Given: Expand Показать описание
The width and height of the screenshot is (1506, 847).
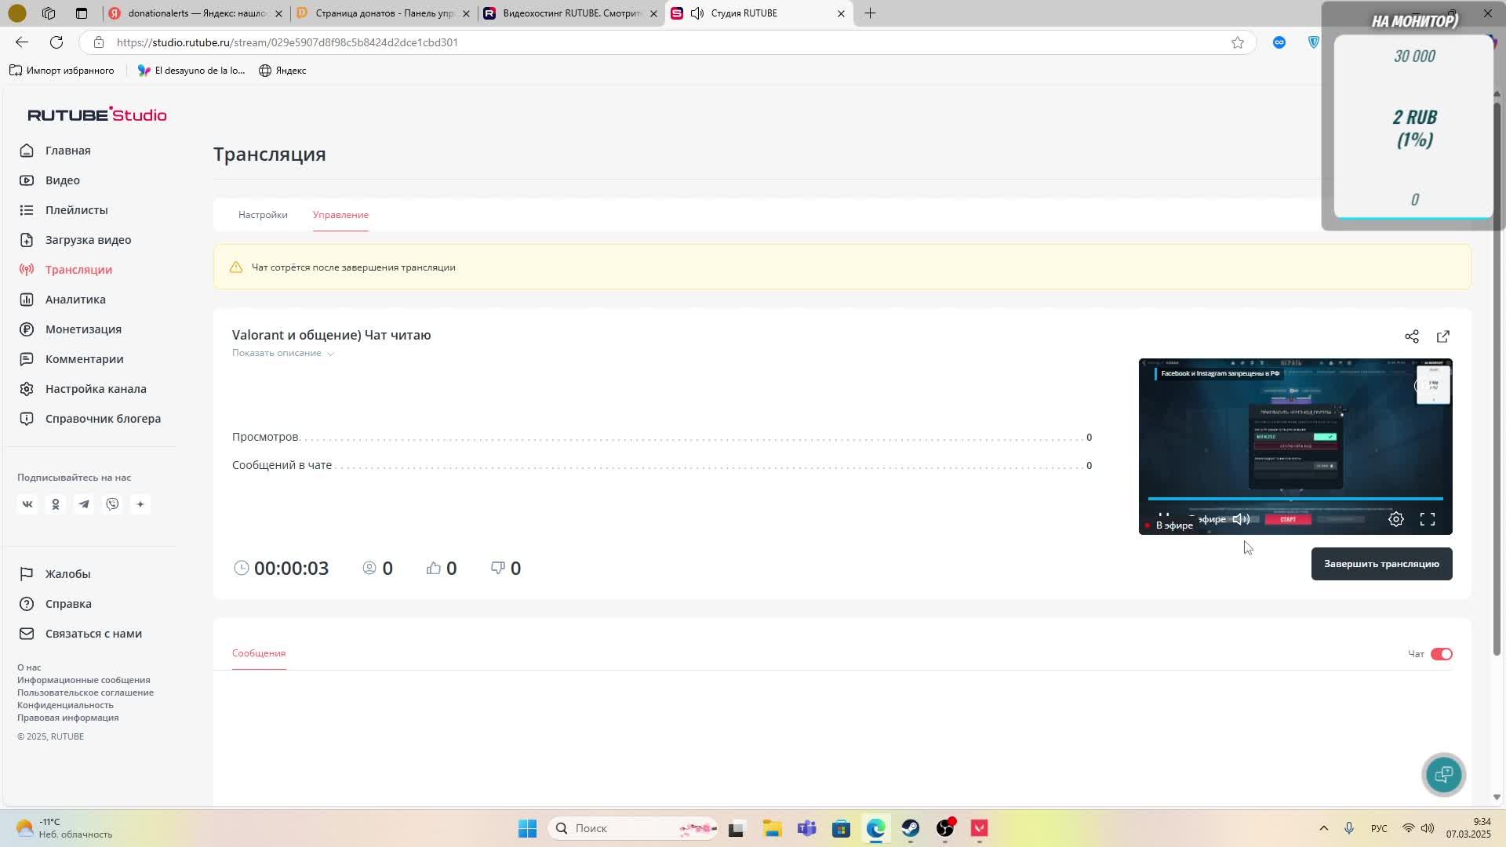Looking at the screenshot, I should (x=283, y=353).
